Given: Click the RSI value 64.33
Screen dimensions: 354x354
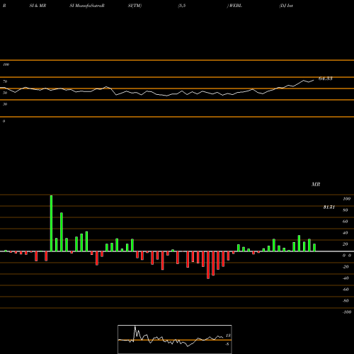Looking at the screenshot, I should (x=326, y=79).
